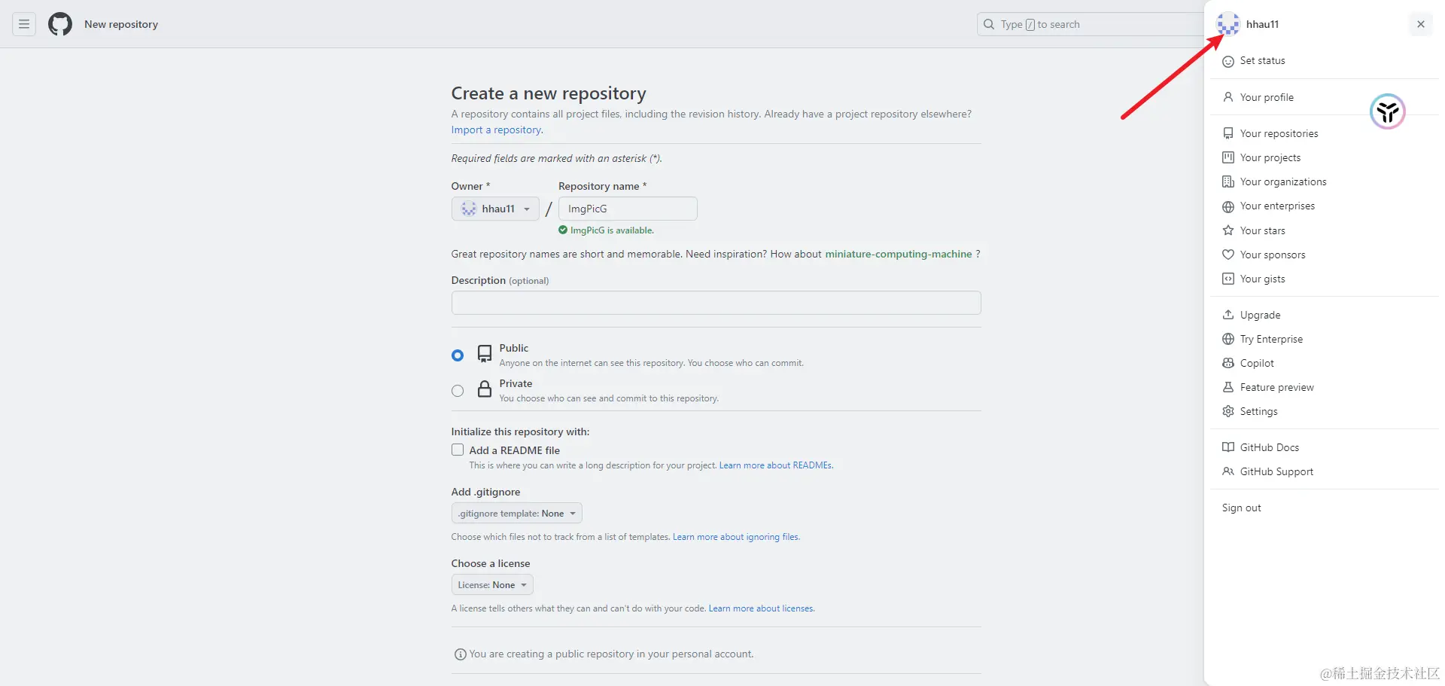Open Learn more about READMEs link
Screen dimensions: 1445x686
coord(776,465)
